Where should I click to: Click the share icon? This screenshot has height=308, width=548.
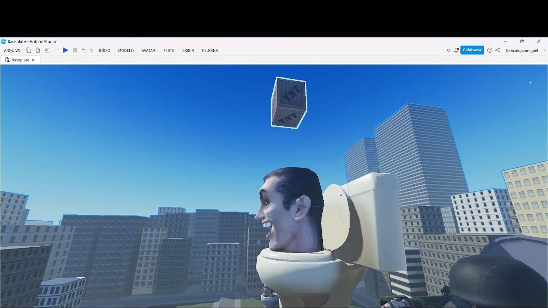click(497, 50)
